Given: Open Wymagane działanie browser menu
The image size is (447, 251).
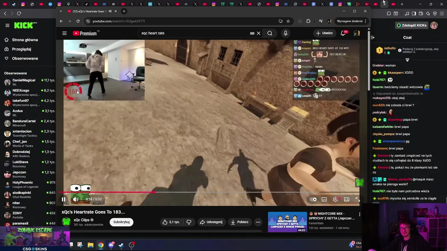Looking at the screenshot, I should pyautogui.click(x=352, y=21).
